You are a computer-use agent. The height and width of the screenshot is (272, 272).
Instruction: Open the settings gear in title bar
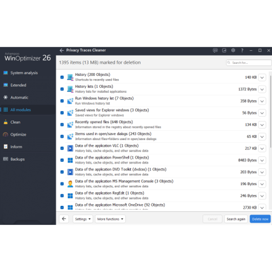point(233,51)
